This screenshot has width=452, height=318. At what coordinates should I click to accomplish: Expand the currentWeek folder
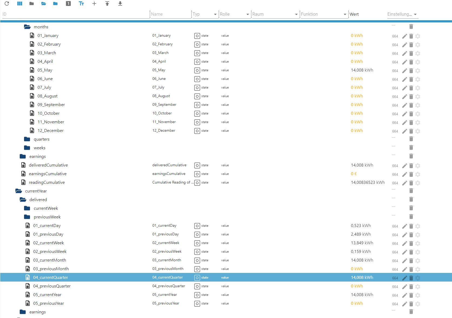pos(27,208)
